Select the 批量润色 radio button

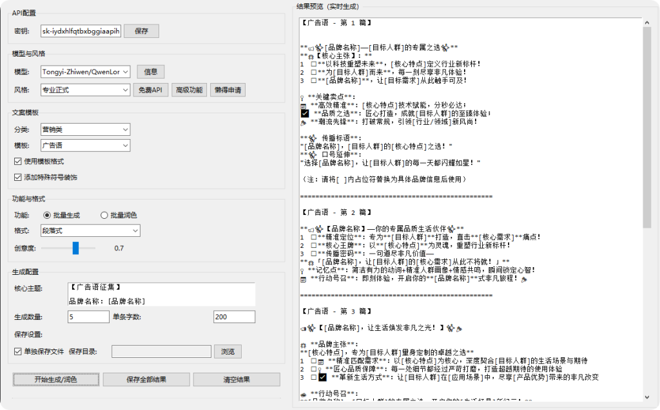[x=104, y=216]
